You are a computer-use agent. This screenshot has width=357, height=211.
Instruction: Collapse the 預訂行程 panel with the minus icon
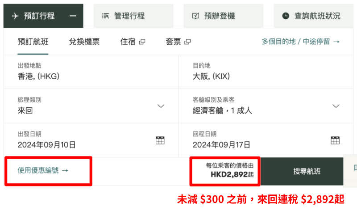(x=73, y=16)
